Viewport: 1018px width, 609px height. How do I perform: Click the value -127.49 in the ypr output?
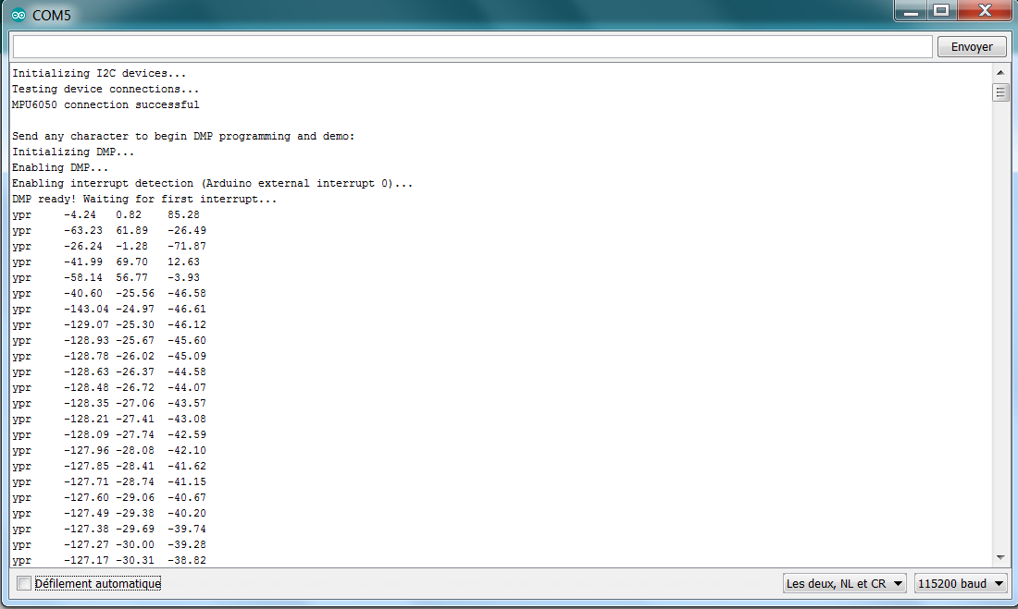pos(86,514)
